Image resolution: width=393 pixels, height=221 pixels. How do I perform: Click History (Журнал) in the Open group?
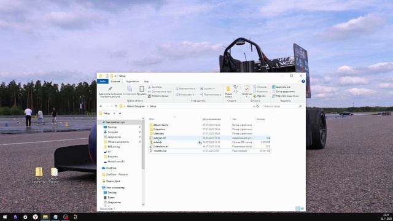(x=259, y=96)
